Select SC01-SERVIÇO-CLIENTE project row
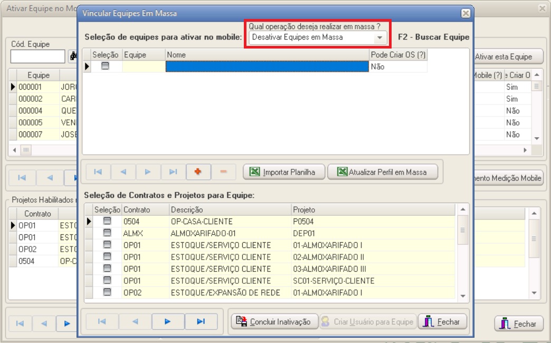 tap(334, 281)
